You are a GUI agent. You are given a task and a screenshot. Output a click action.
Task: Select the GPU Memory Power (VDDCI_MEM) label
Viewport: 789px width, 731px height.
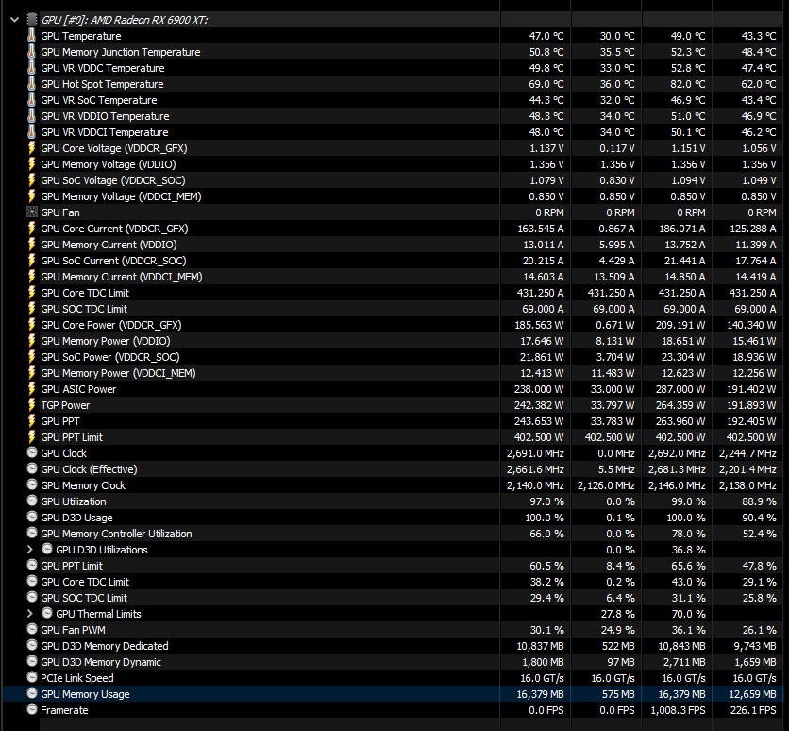point(118,373)
